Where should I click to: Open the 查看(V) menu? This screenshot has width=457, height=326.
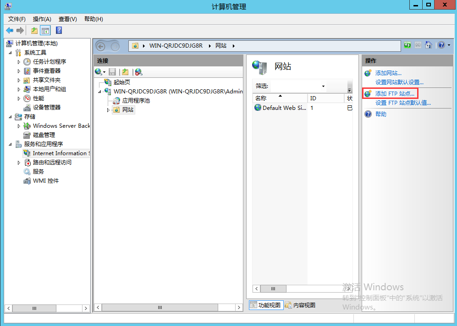click(68, 19)
